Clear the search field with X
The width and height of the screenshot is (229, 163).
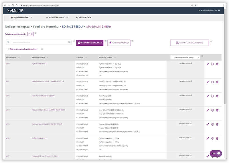69,42
